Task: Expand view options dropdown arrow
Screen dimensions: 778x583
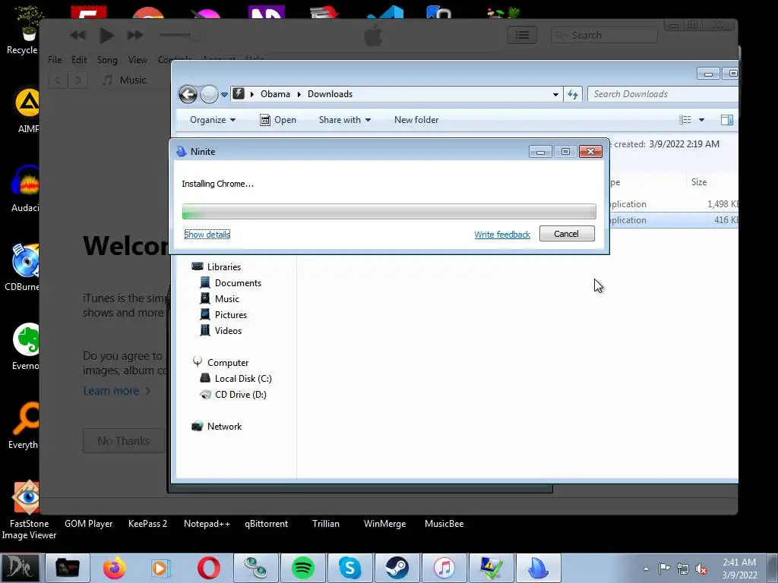Action: click(701, 120)
